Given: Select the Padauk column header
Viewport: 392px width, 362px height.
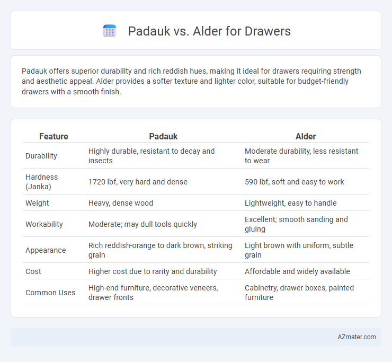Looking at the screenshot, I should [x=163, y=136].
